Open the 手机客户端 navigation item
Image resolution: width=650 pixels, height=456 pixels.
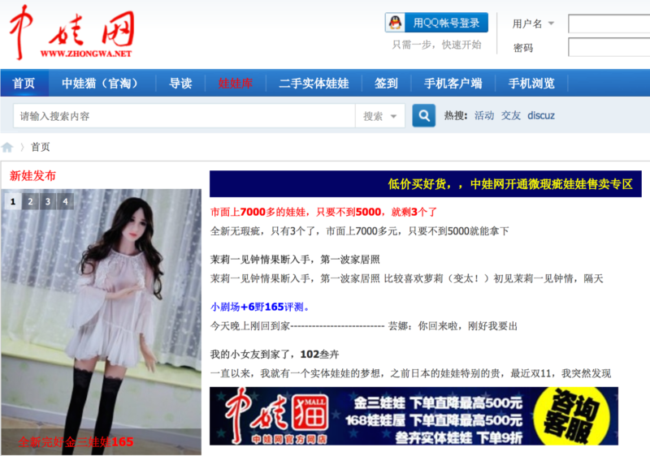[453, 84]
